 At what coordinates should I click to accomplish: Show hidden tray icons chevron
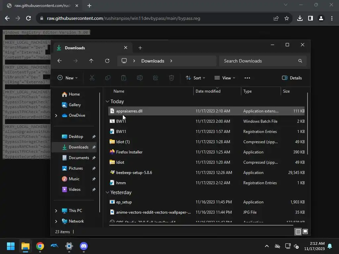tap(267, 246)
